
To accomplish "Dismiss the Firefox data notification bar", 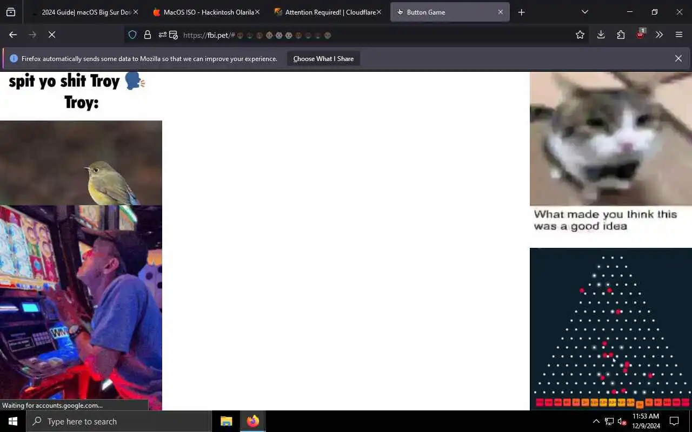I will click(x=678, y=58).
